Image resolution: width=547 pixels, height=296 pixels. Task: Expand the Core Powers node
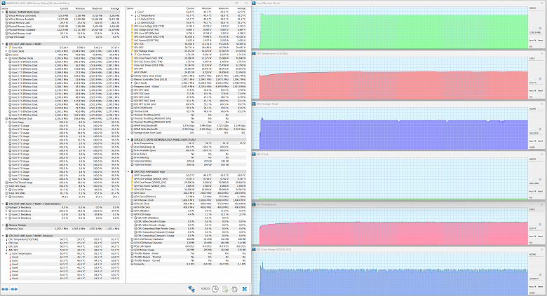pyautogui.click(x=132, y=55)
